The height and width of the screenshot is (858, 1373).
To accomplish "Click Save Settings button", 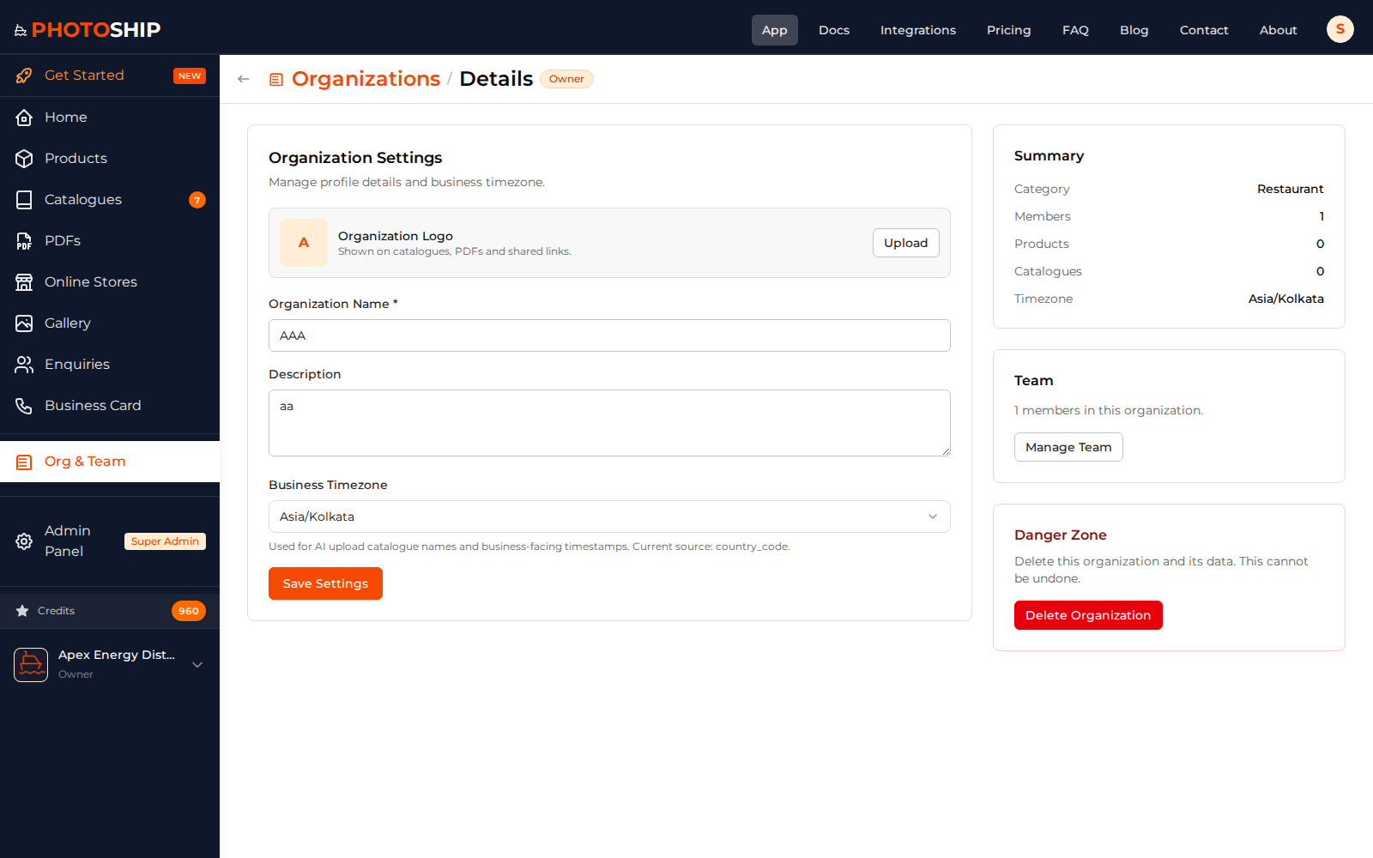I will 325,583.
